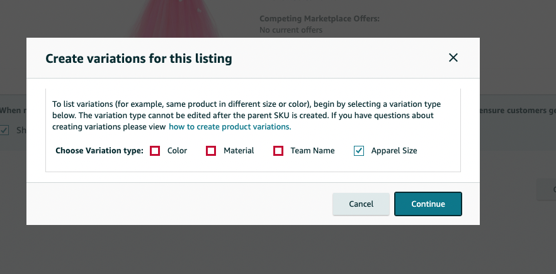
Task: Toggle the dimmed checkbox behind the dialog's left edge
Action: click(x=4, y=130)
